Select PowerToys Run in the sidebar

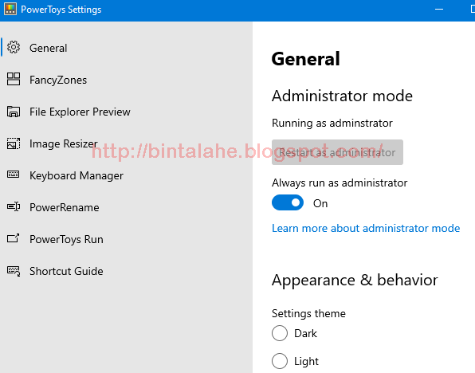coord(127,239)
